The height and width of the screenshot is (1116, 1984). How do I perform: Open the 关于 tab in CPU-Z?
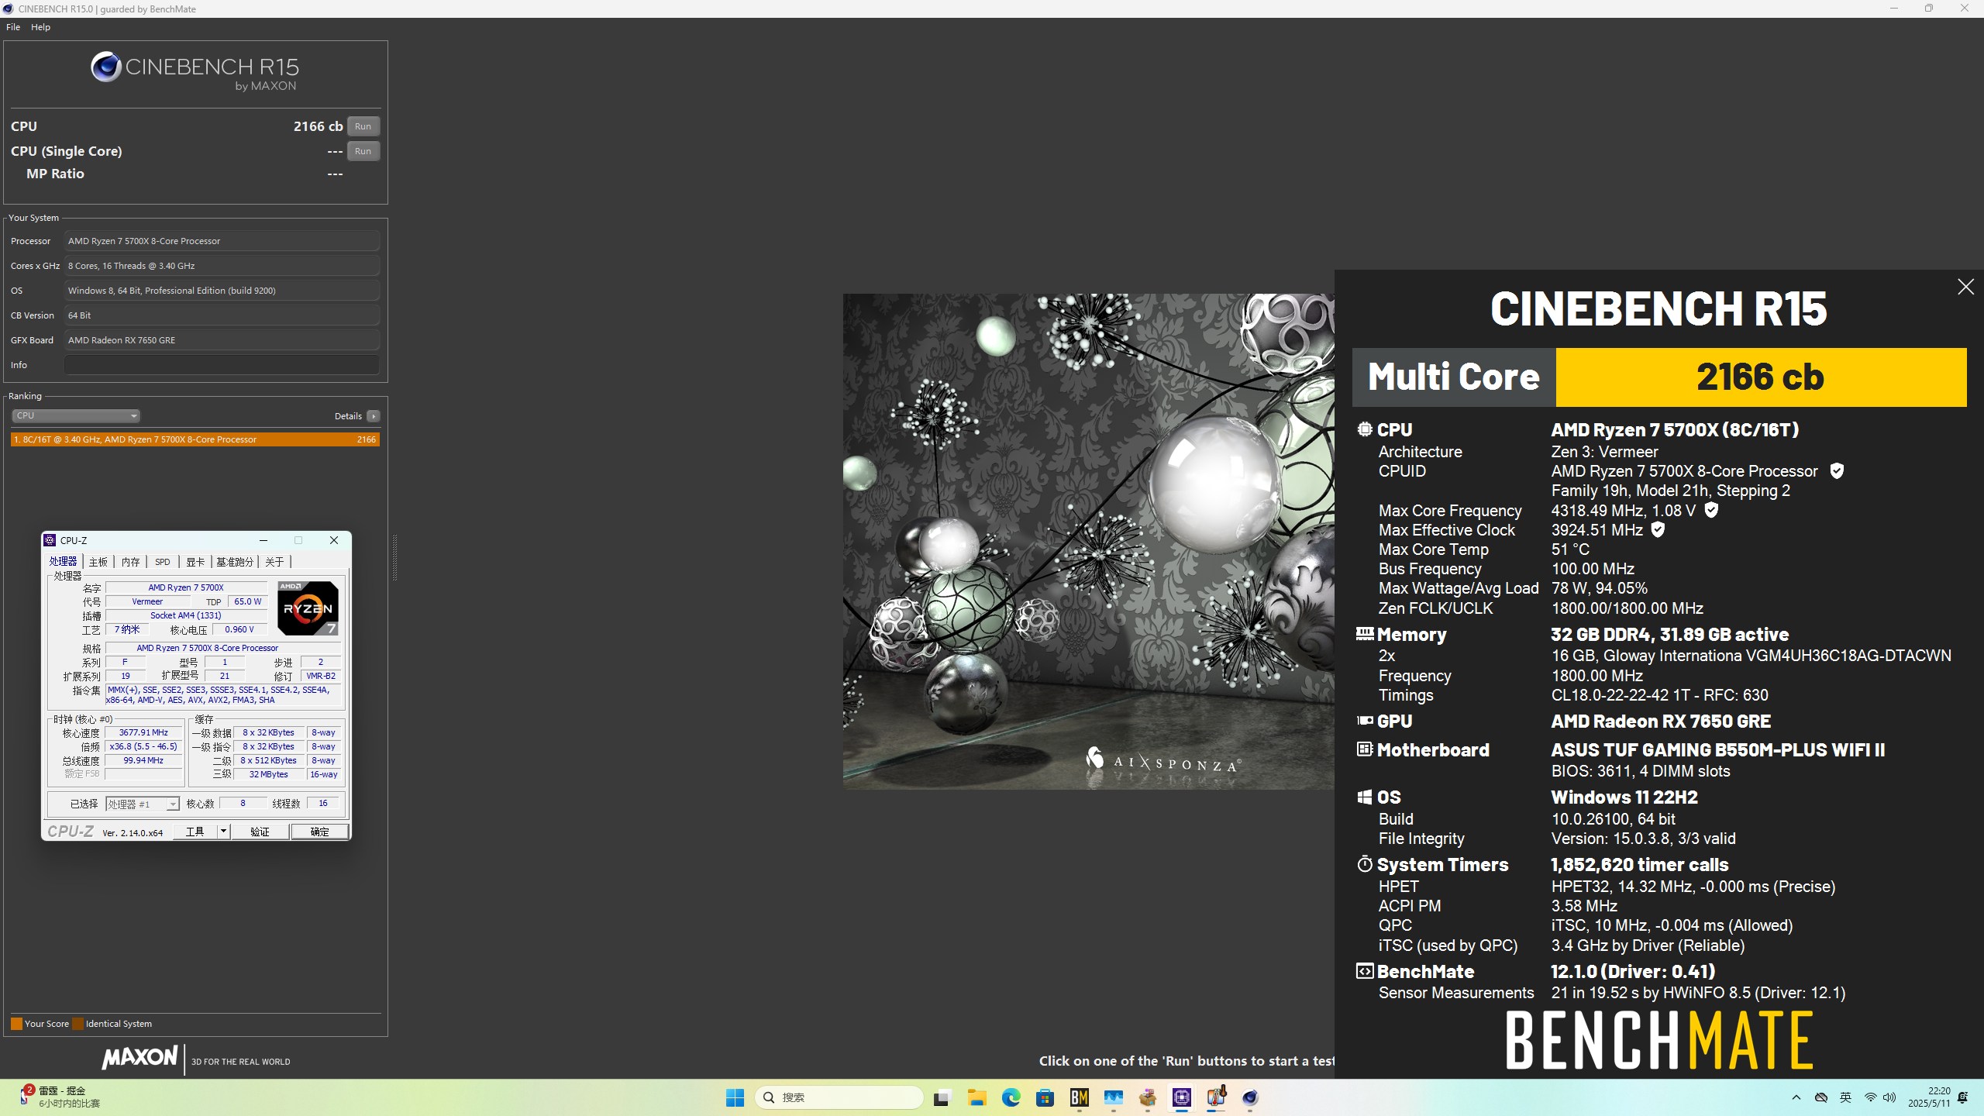(274, 562)
